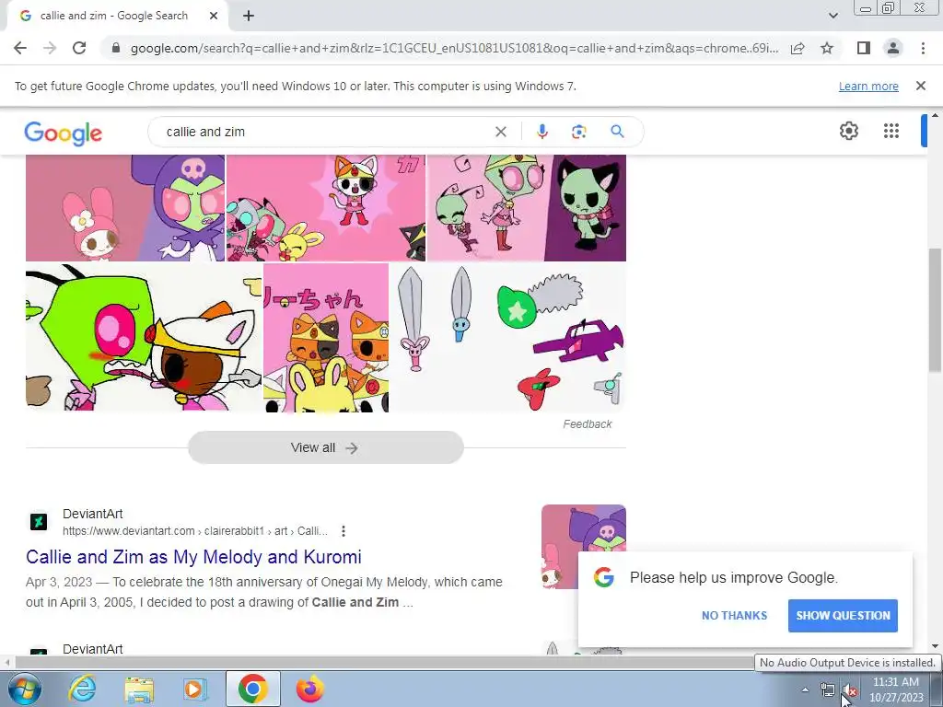Click SHOW QUESTION on the survey
Image resolution: width=943 pixels, height=707 pixels.
(x=843, y=616)
